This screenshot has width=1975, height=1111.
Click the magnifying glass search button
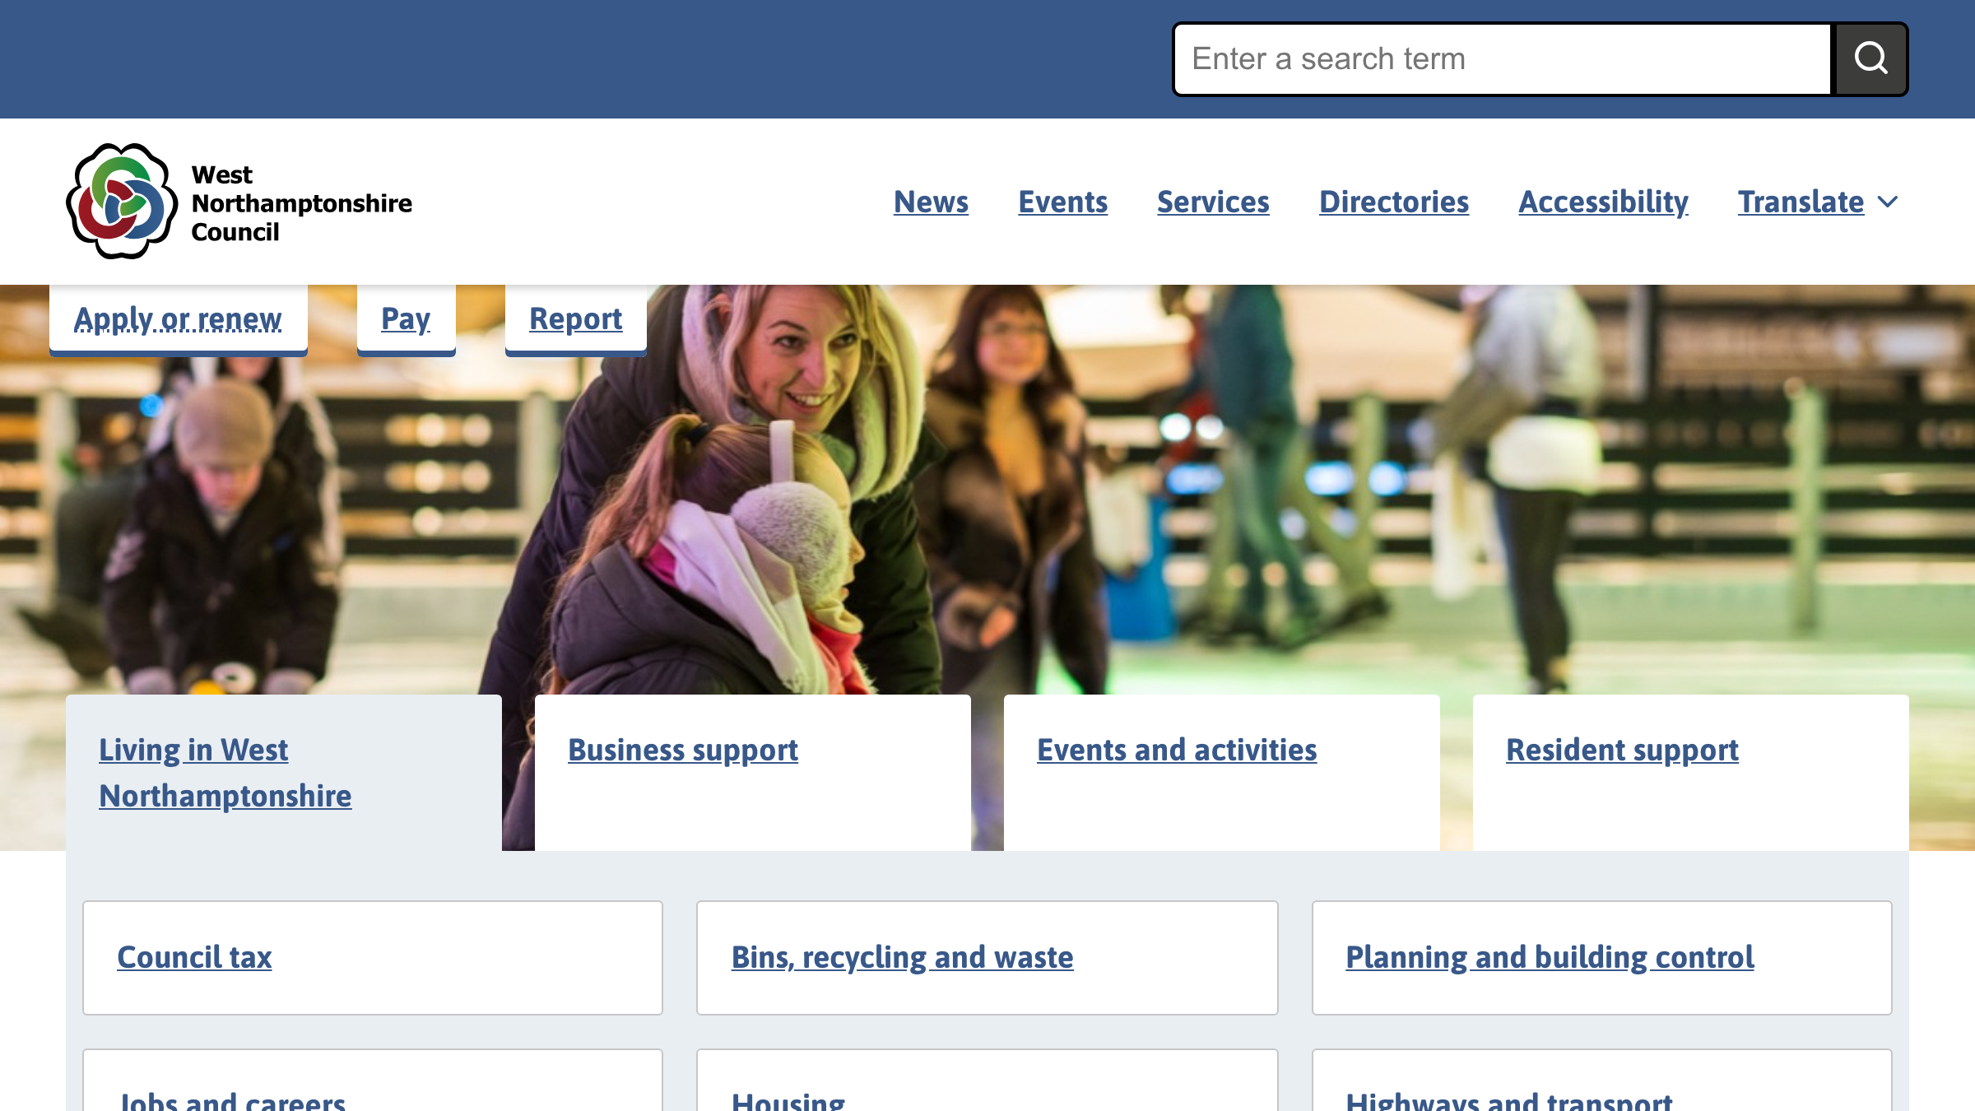coord(1870,59)
